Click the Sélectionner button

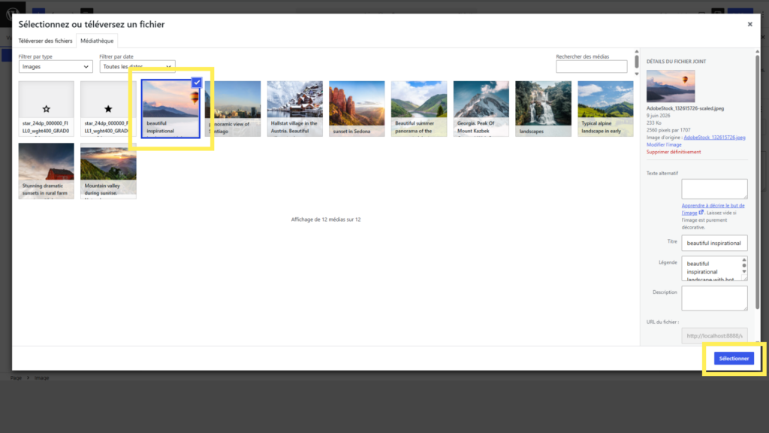[x=734, y=359]
